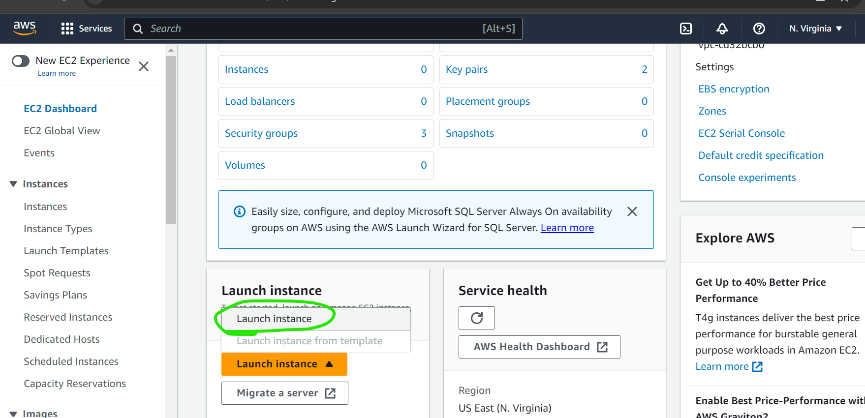The width and height of the screenshot is (865, 418).
Task: Collapse the Images sidebar section
Action: 13,414
